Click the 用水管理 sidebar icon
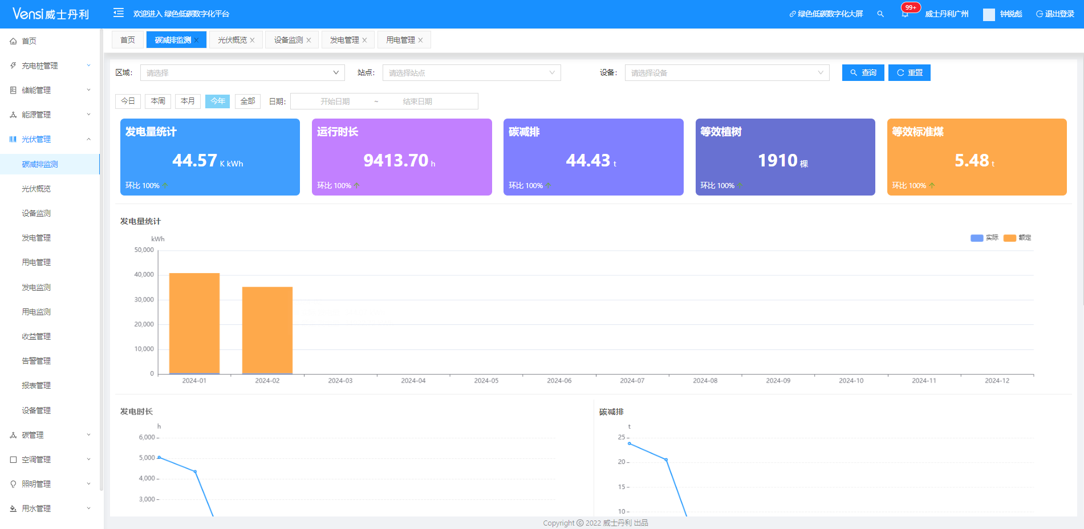Screen dimensions: 1084x529 pyautogui.click(x=13, y=508)
